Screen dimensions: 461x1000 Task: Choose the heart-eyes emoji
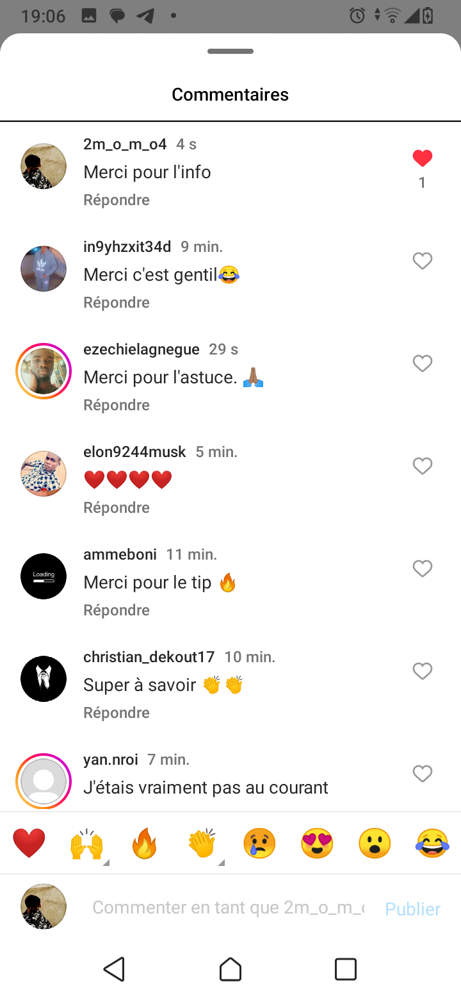coord(317,843)
